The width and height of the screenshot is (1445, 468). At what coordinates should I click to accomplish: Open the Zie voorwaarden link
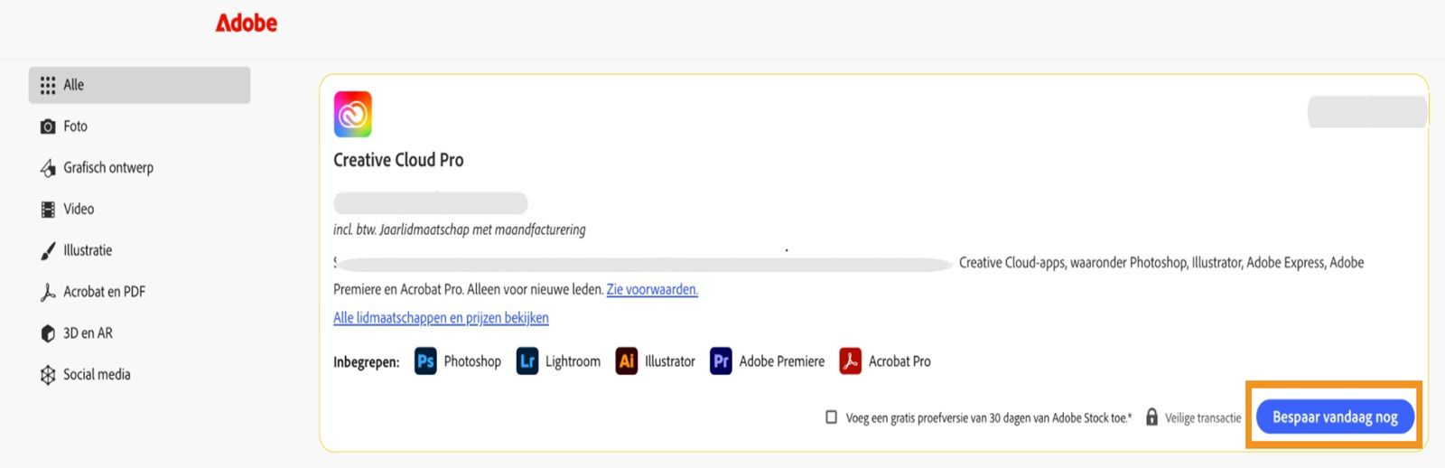[652, 290]
